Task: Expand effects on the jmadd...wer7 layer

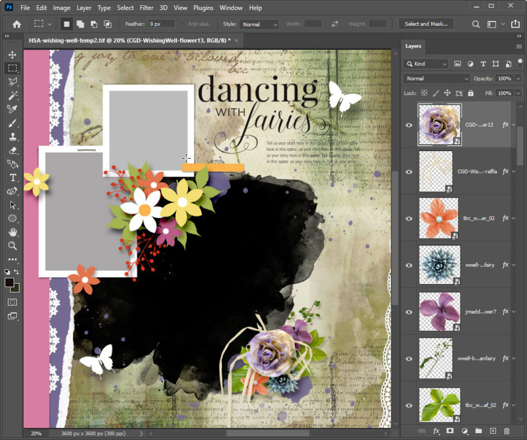Action: 514,311
